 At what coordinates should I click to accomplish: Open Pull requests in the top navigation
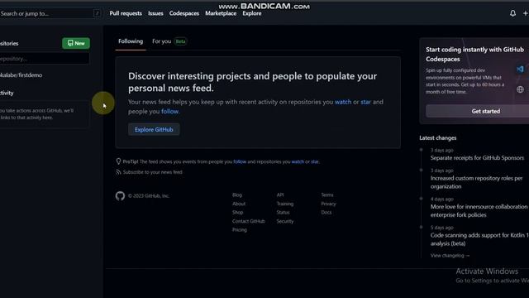[126, 13]
